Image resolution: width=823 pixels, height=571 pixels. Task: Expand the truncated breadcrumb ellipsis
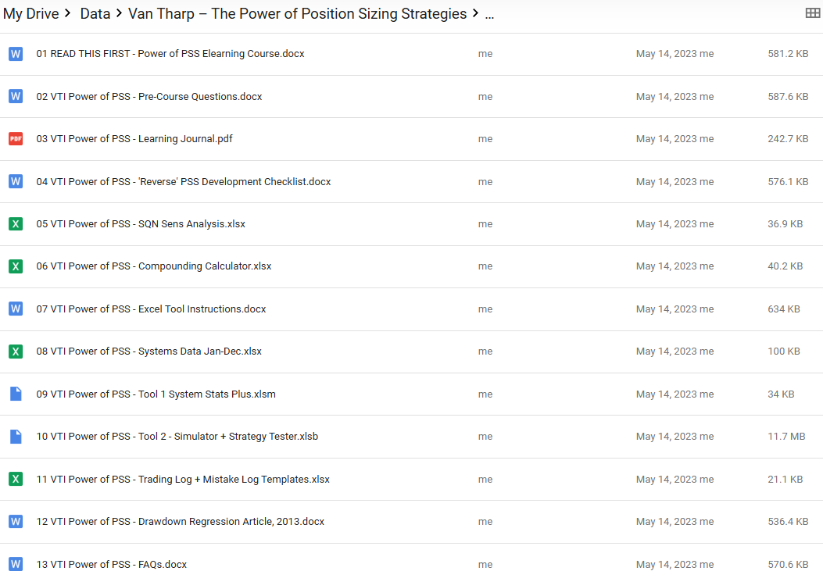(489, 14)
